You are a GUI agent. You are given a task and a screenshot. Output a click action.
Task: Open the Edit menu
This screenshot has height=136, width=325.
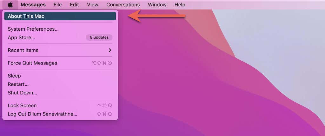[x=74, y=4]
